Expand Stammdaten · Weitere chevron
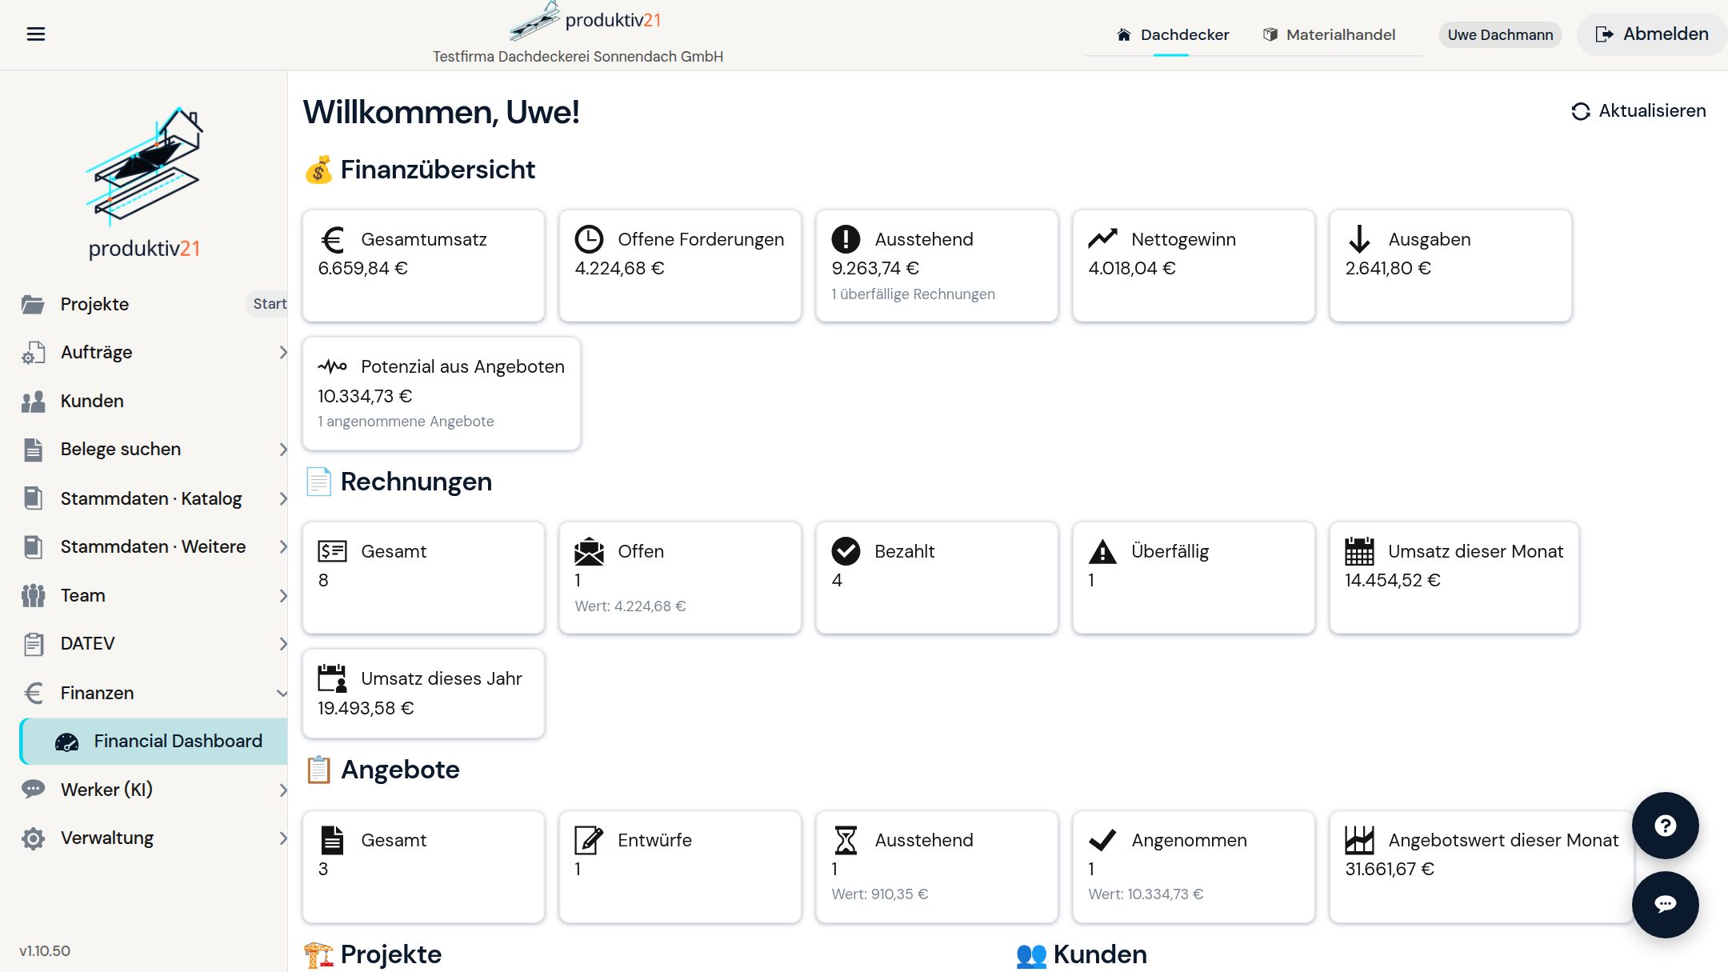This screenshot has height=972, width=1728. 282,546
